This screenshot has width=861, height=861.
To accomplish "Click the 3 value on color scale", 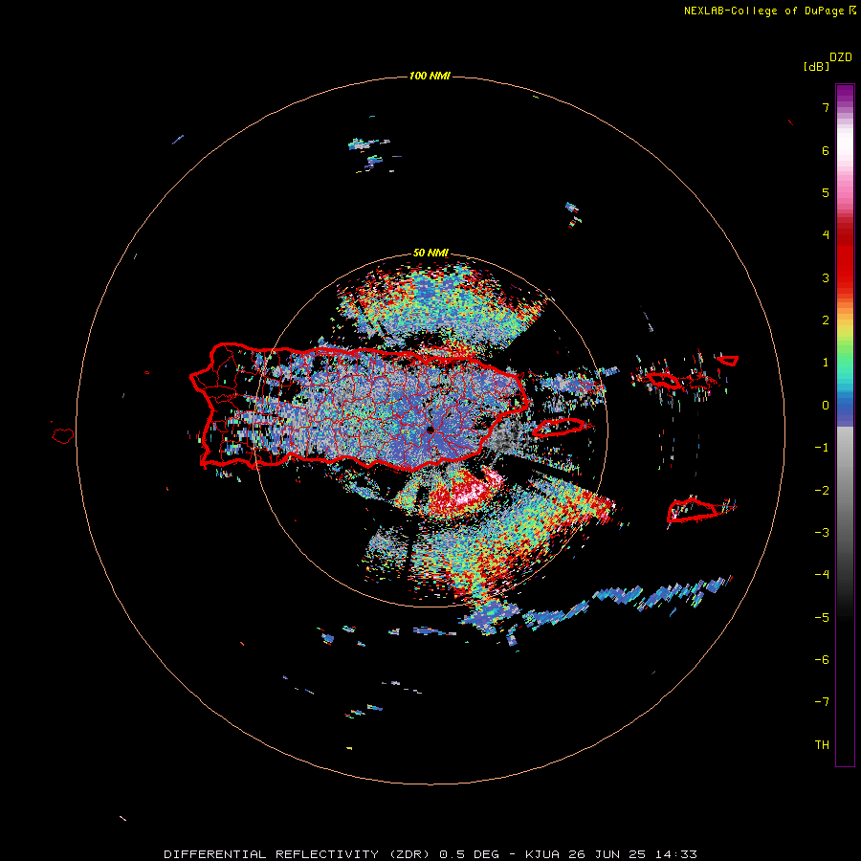I will tap(826, 277).
